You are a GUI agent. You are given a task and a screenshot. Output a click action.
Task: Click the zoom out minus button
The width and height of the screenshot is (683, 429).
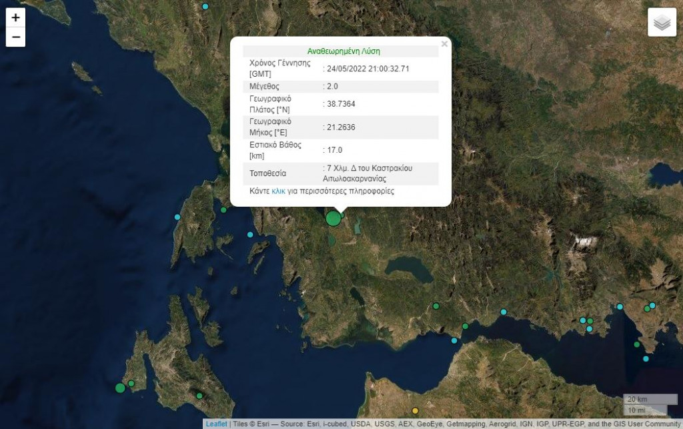[x=16, y=37]
